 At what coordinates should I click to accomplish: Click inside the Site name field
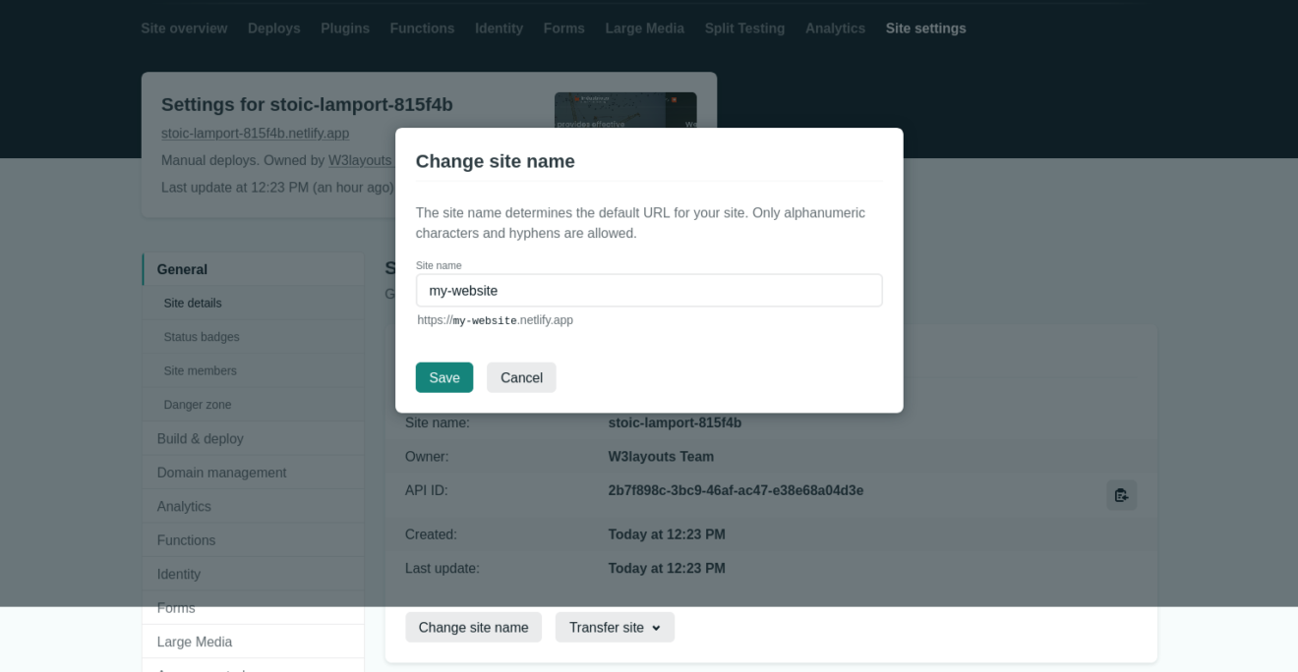coord(649,291)
